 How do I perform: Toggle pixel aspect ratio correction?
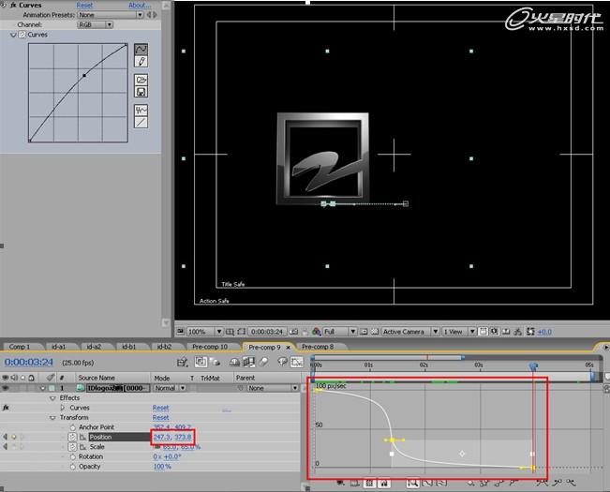tap(484, 332)
